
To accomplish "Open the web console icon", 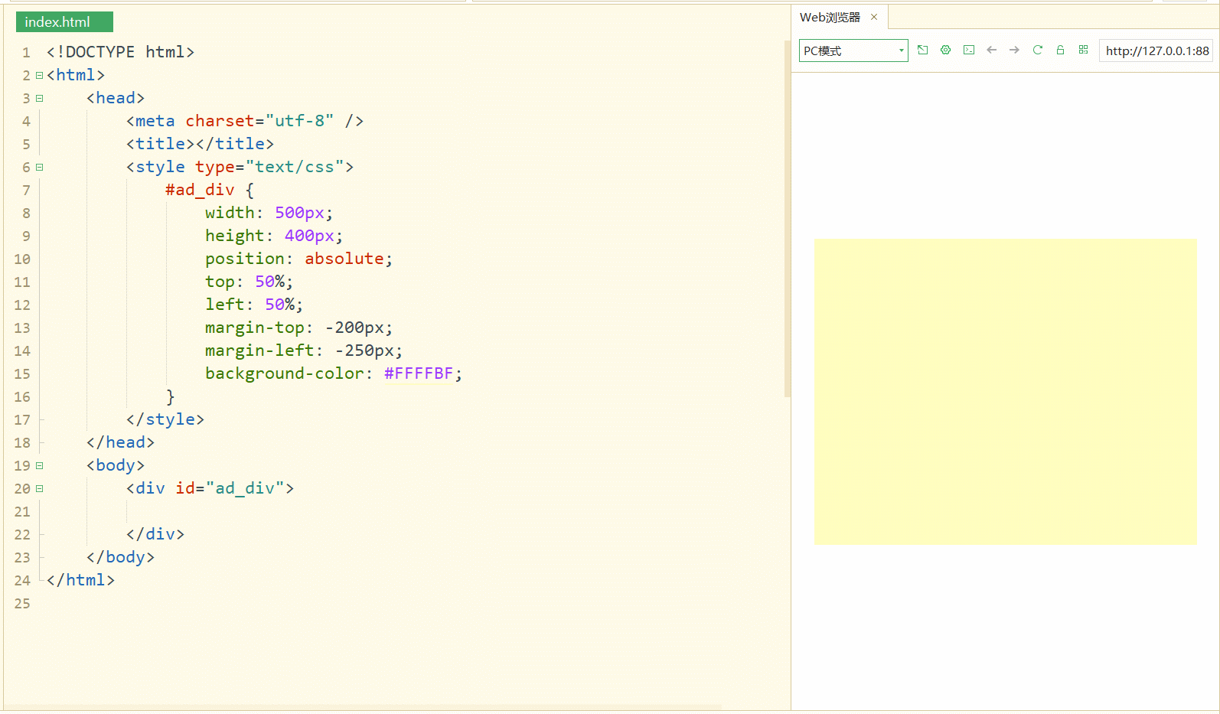I will pyautogui.click(x=969, y=50).
